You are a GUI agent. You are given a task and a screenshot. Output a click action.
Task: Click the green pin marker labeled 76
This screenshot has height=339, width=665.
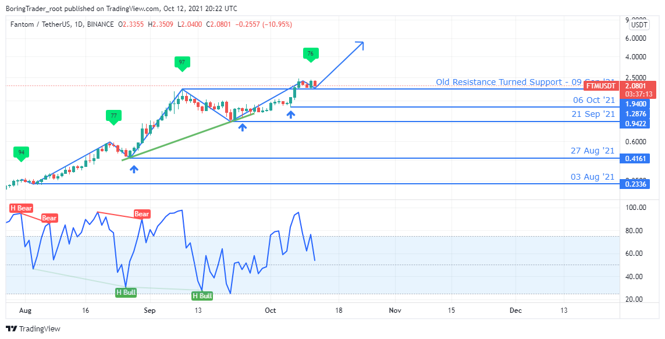(310, 54)
